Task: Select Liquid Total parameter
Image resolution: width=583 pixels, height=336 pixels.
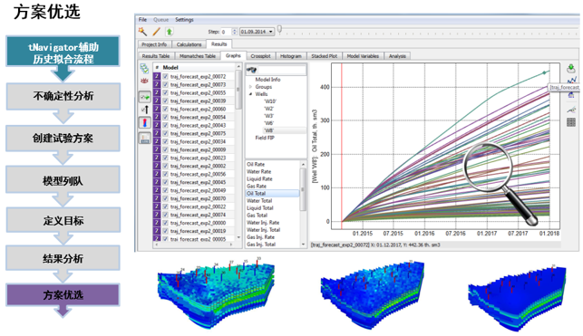Action: click(260, 208)
